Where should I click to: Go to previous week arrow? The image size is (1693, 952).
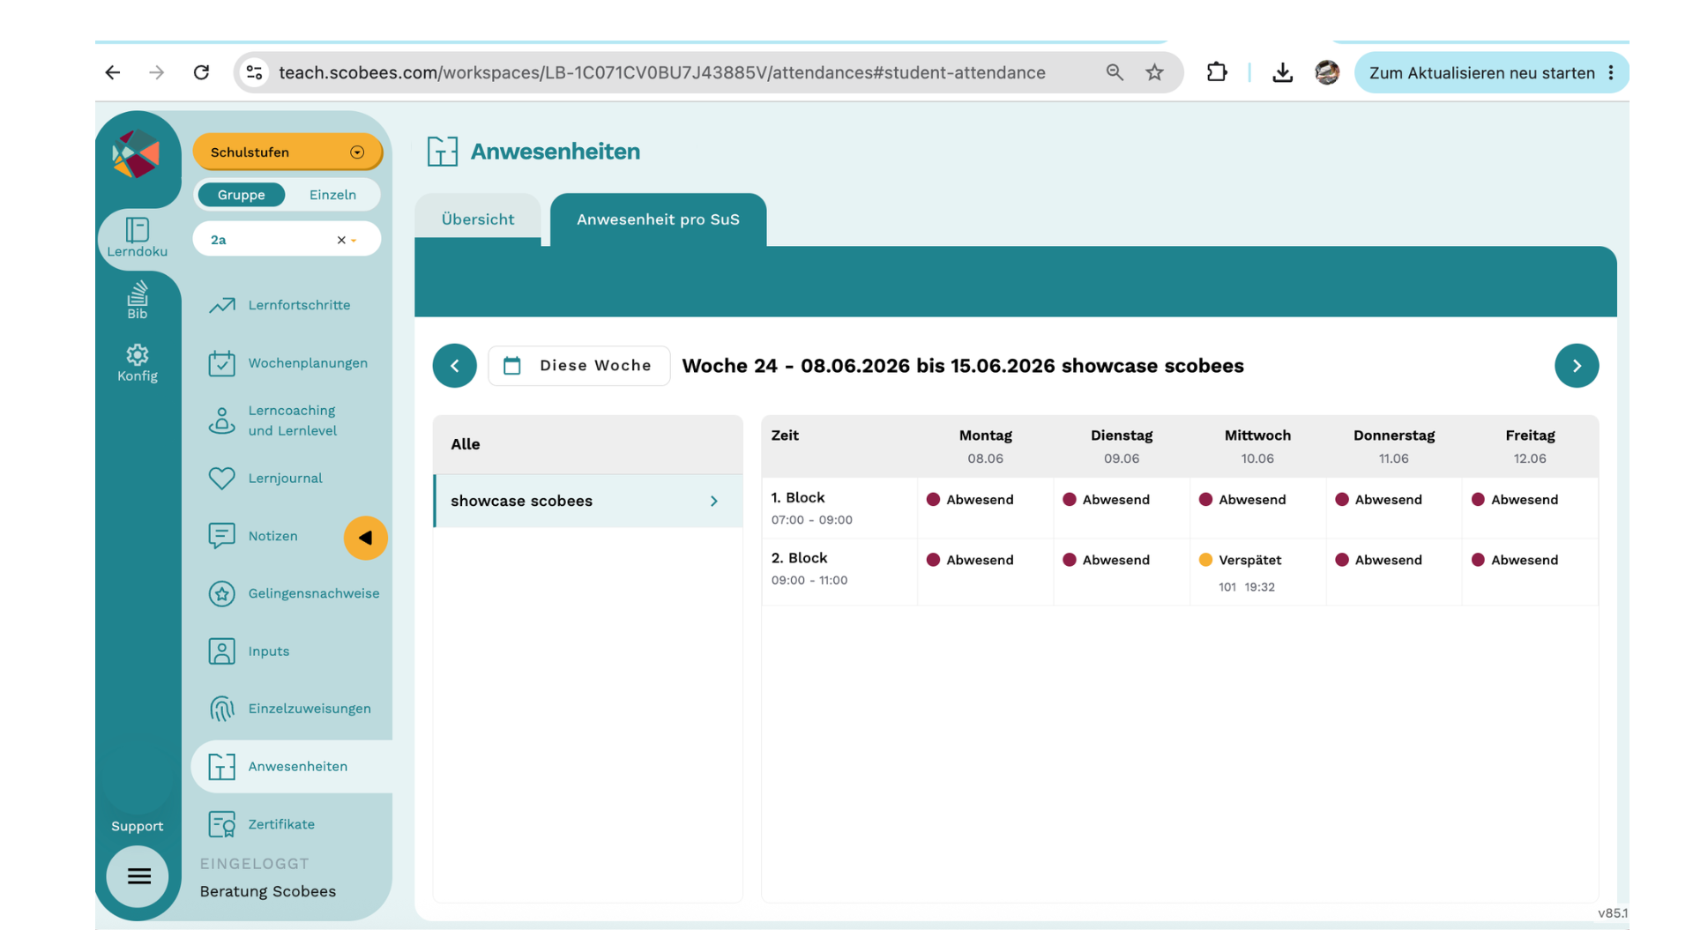coord(455,366)
